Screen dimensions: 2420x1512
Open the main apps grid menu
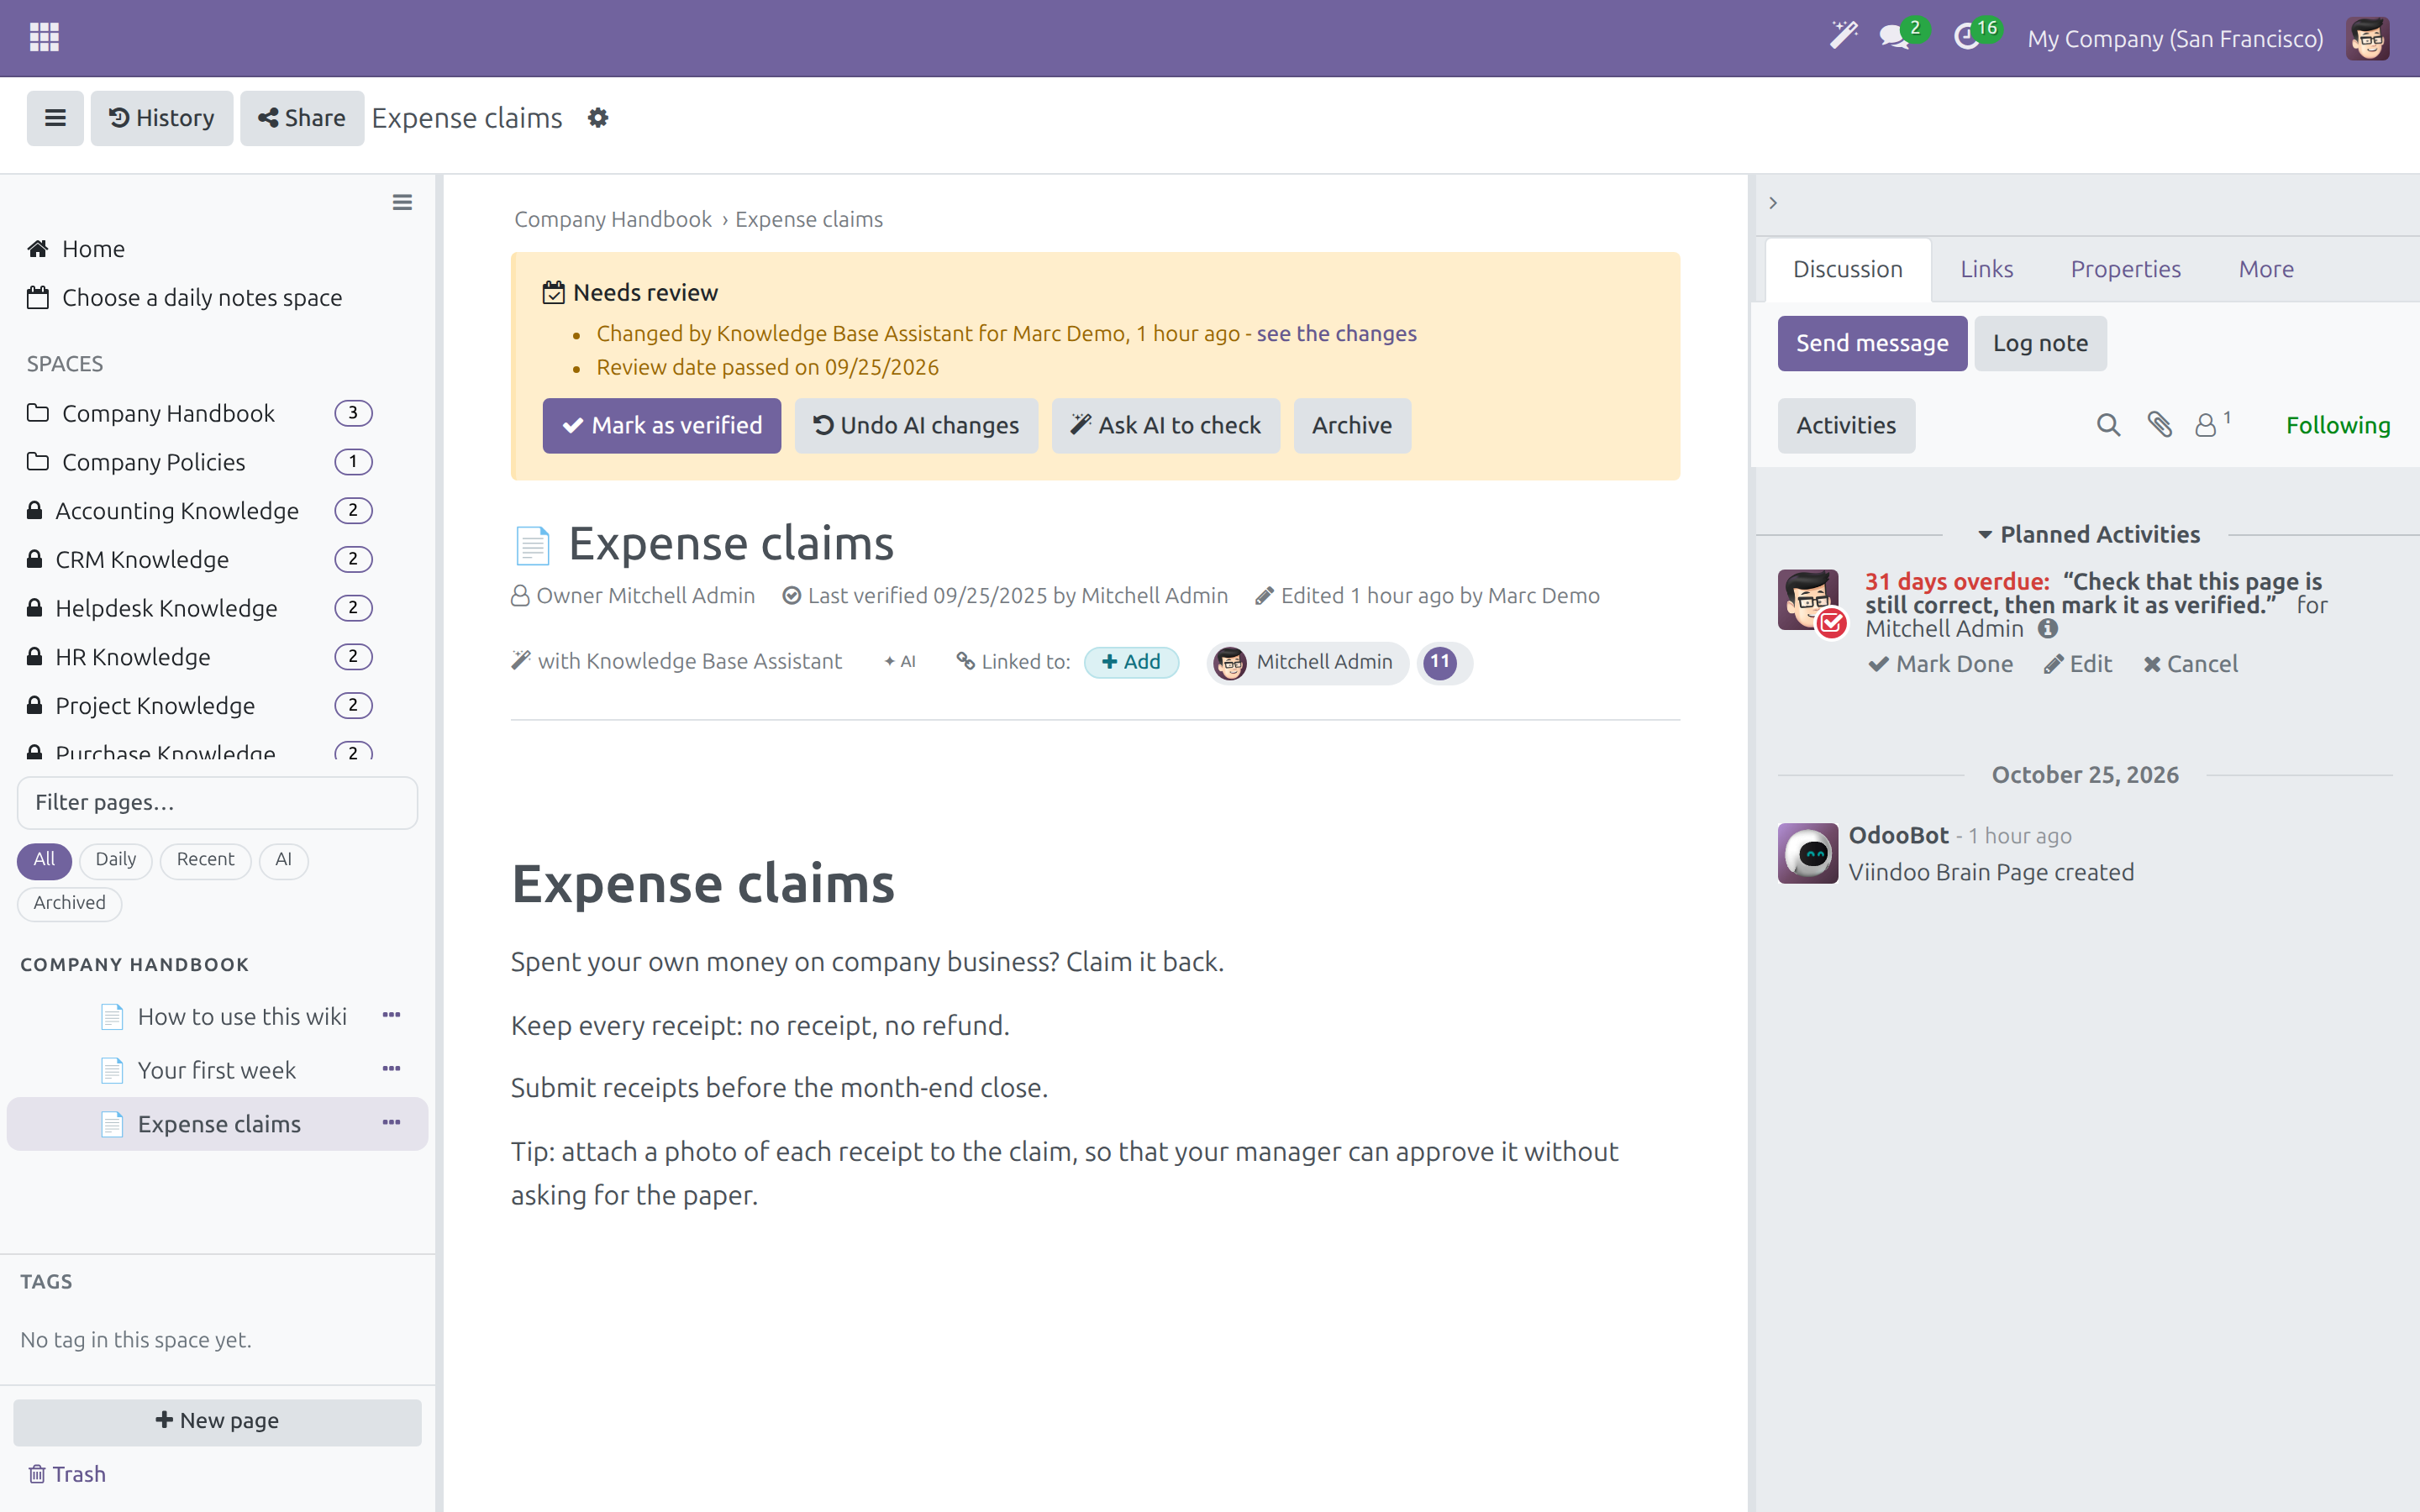click(x=44, y=38)
